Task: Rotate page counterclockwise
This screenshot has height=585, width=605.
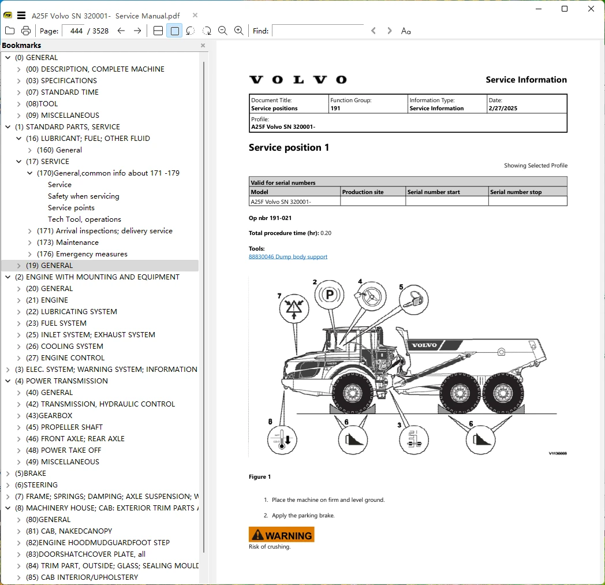Action: [191, 31]
